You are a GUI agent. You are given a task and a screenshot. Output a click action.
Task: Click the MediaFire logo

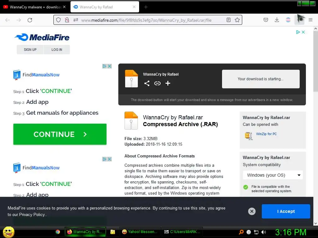coord(42,37)
